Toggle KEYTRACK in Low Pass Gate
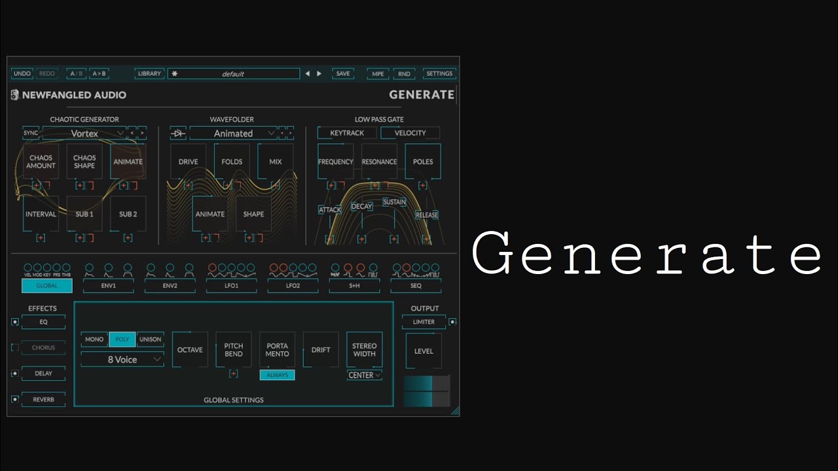The width and height of the screenshot is (838, 471). click(x=347, y=133)
